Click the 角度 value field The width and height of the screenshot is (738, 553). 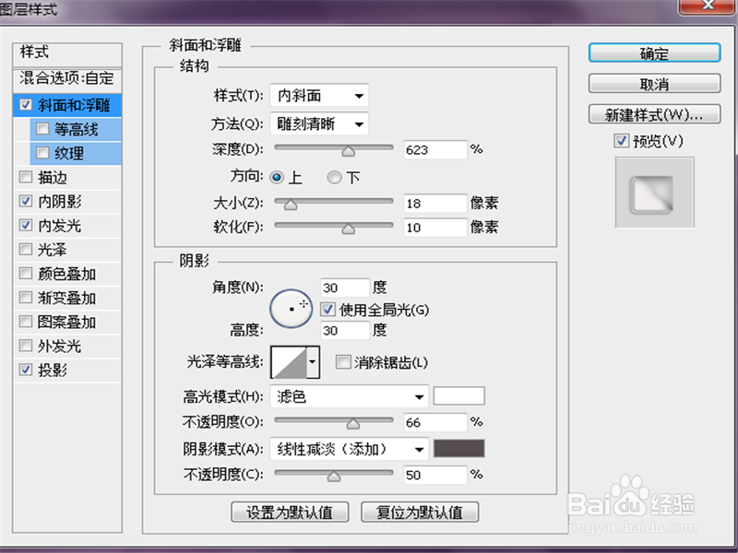(x=345, y=288)
